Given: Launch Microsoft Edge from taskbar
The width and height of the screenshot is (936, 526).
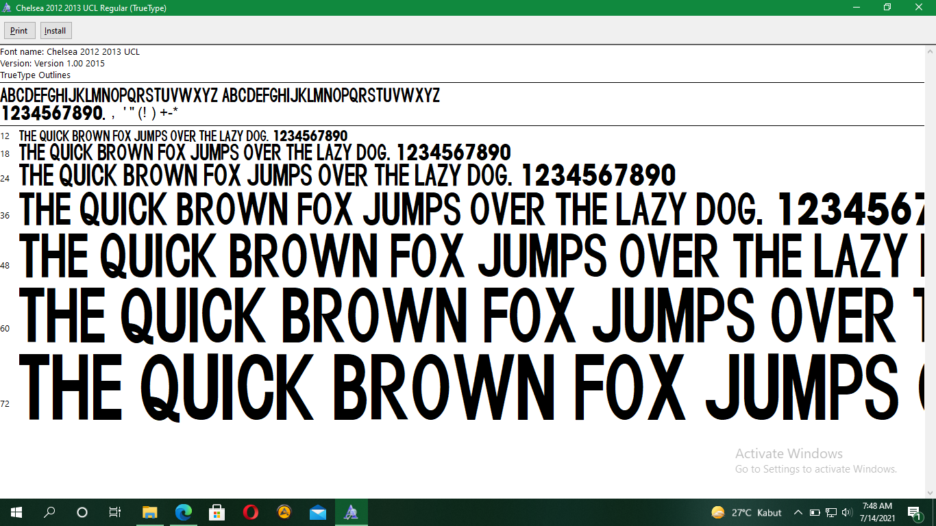Looking at the screenshot, I should 183,512.
